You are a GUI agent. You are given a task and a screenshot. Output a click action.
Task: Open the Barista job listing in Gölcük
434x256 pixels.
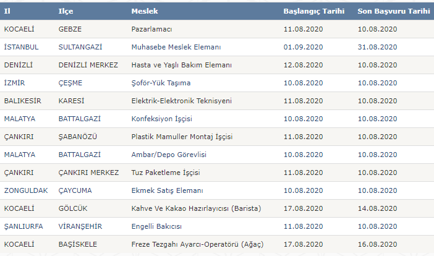(x=196, y=208)
